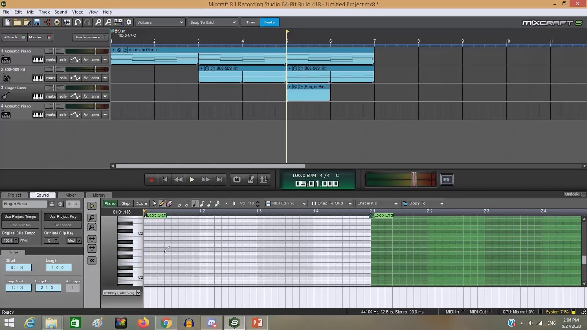The image size is (587, 330).
Task: Create a new project with toolbar icon
Action: pos(7,22)
